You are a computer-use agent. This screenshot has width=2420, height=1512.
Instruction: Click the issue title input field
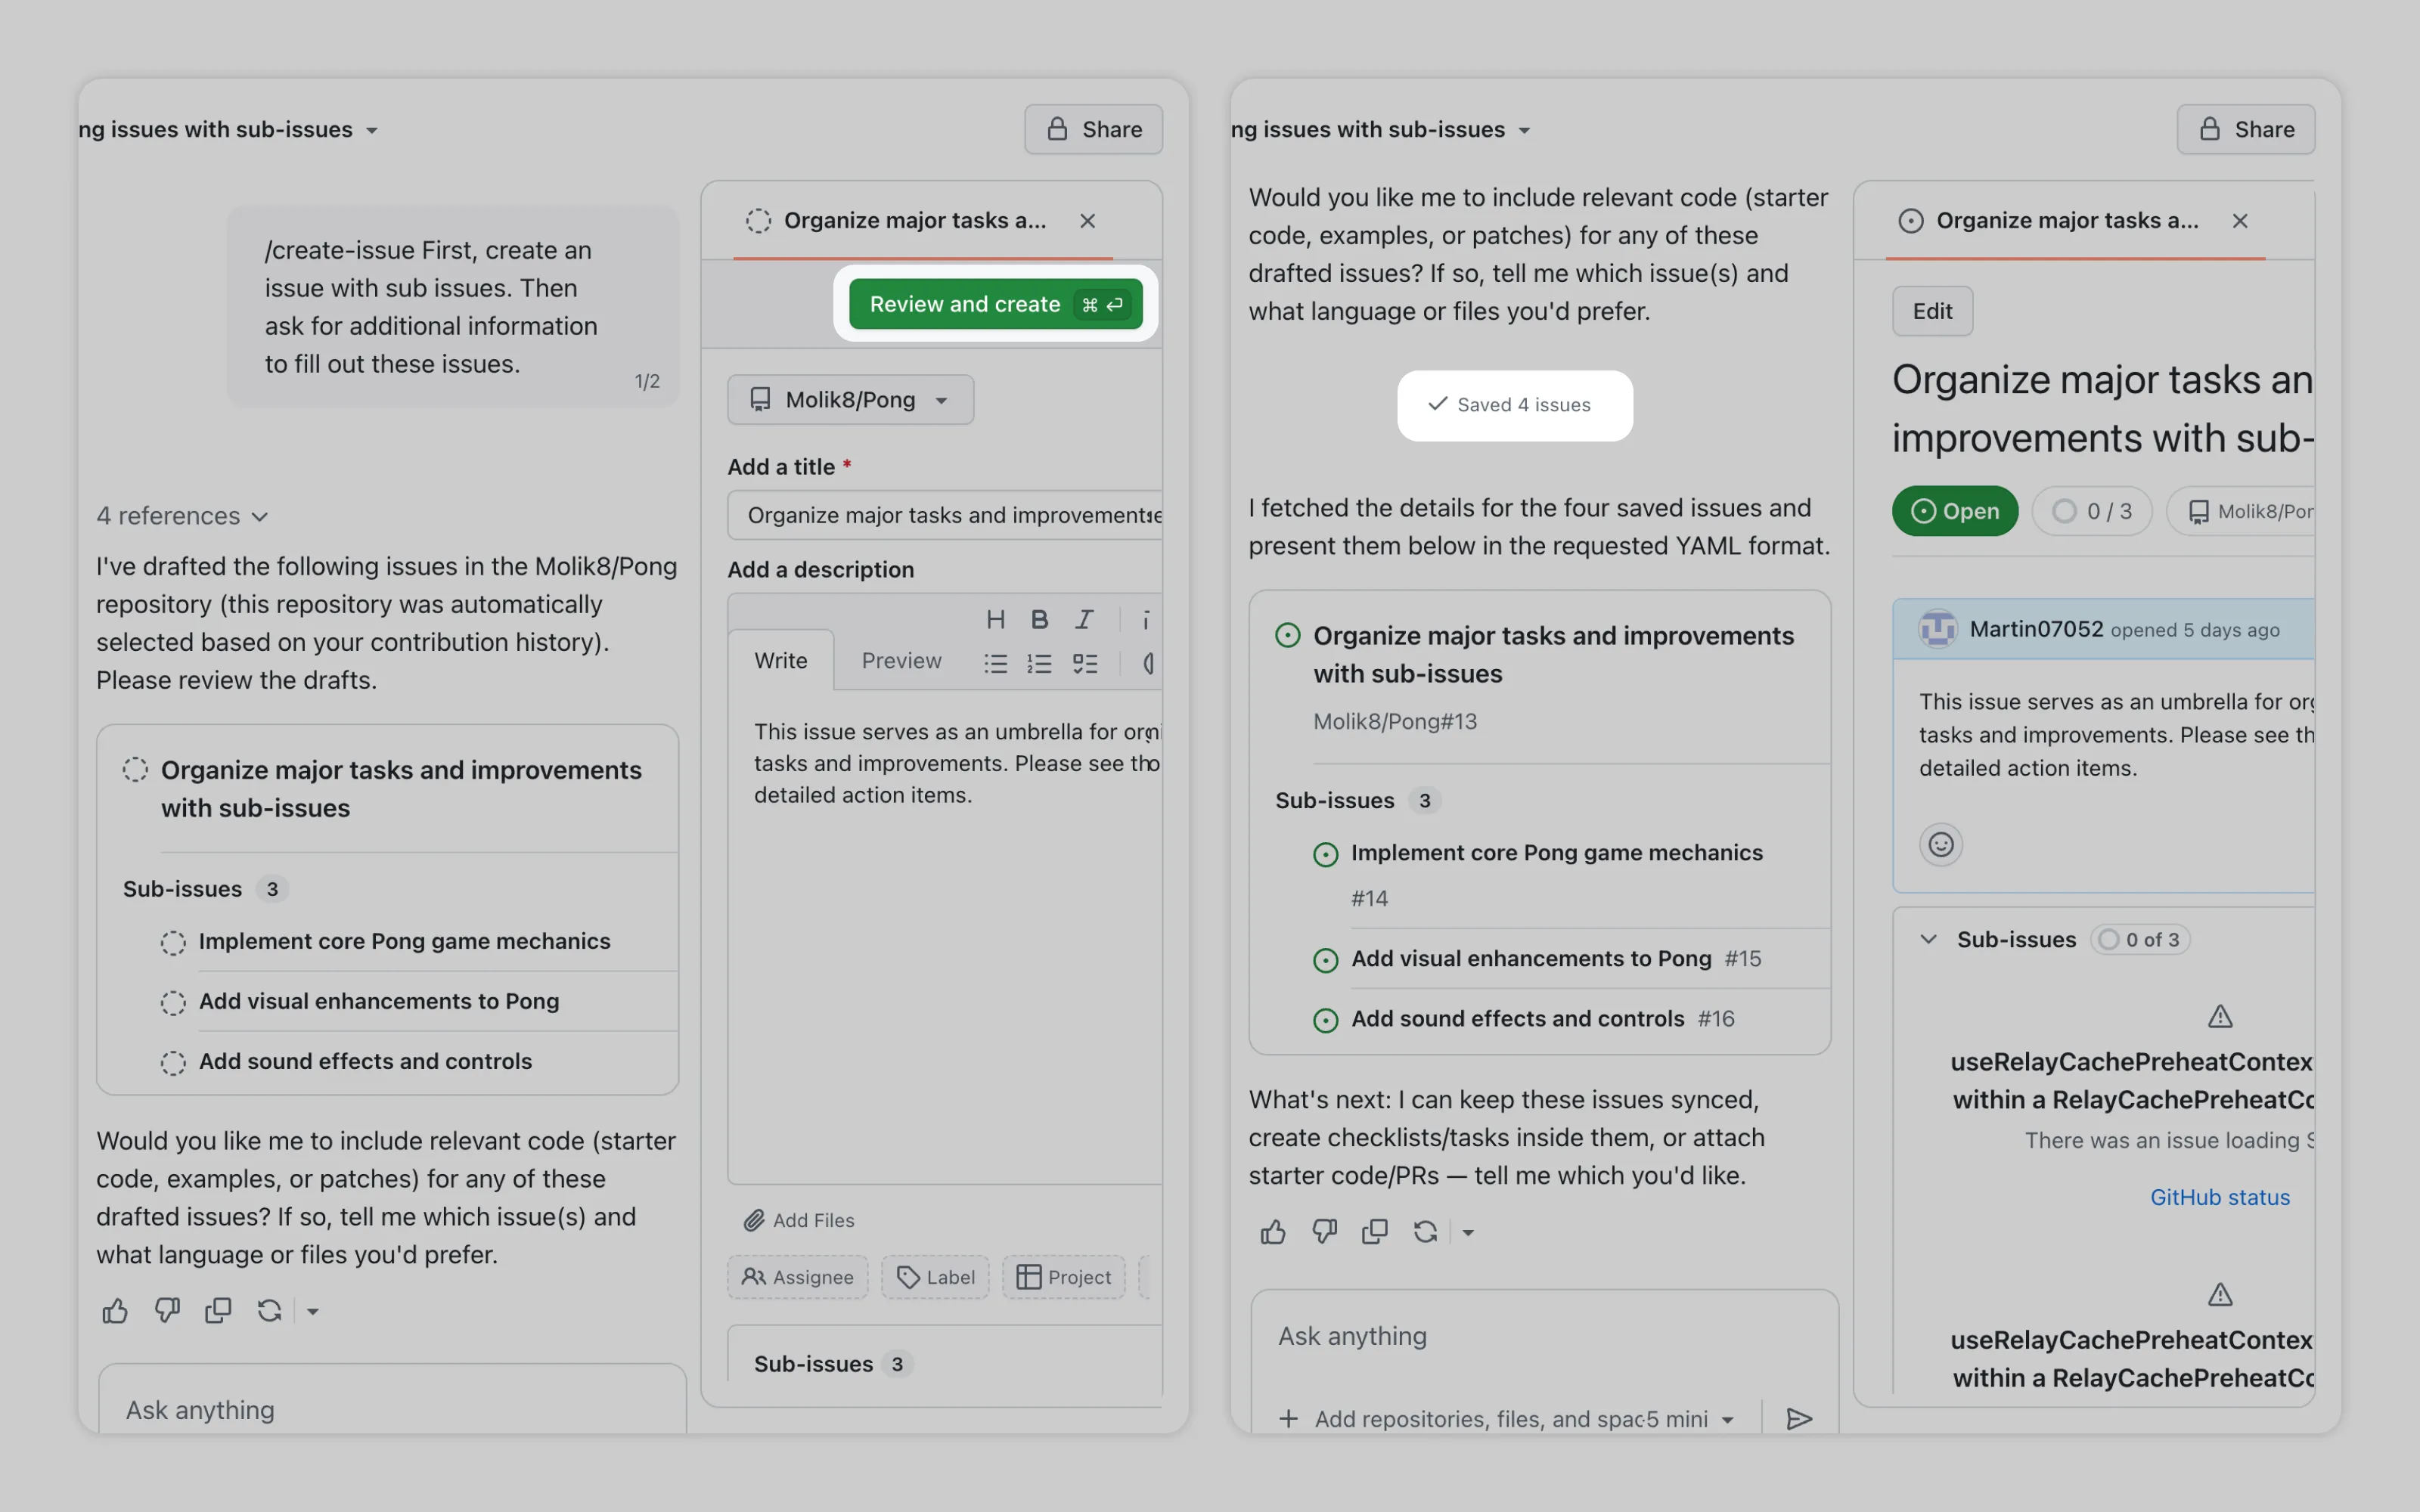pyautogui.click(x=945, y=515)
